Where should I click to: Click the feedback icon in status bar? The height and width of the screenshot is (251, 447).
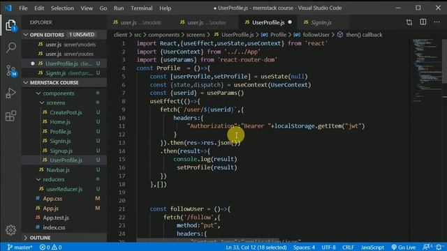pos(427,247)
